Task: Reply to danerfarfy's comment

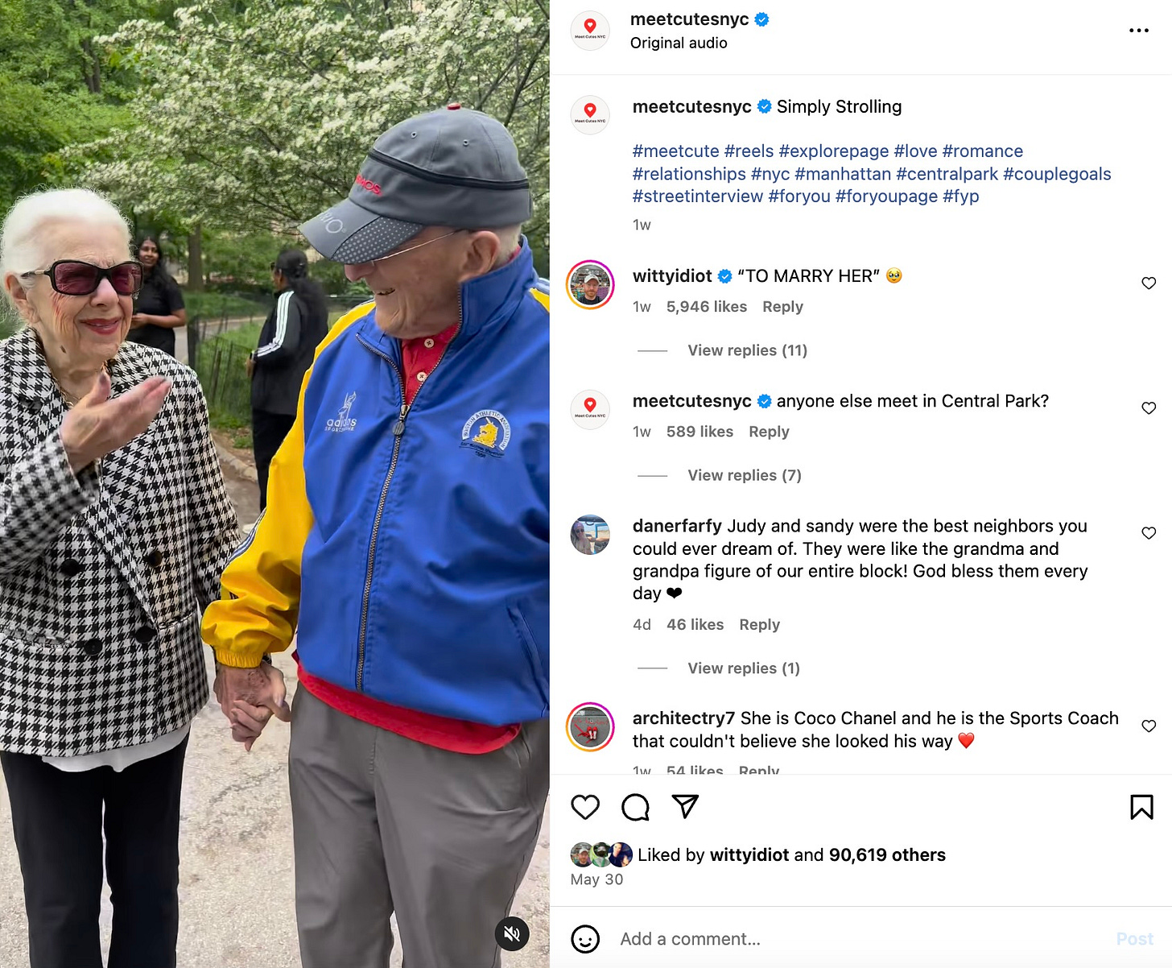Action: point(759,625)
